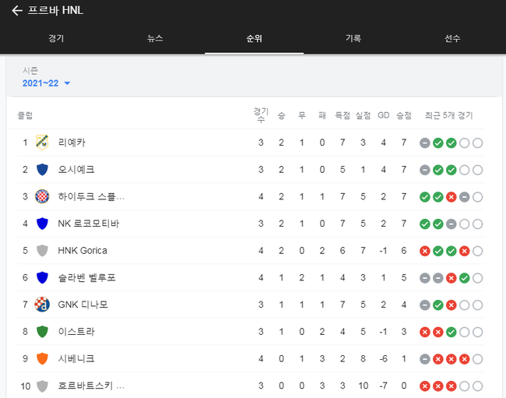Click 하이두크 스플리트's red loss result indicator

452,197
